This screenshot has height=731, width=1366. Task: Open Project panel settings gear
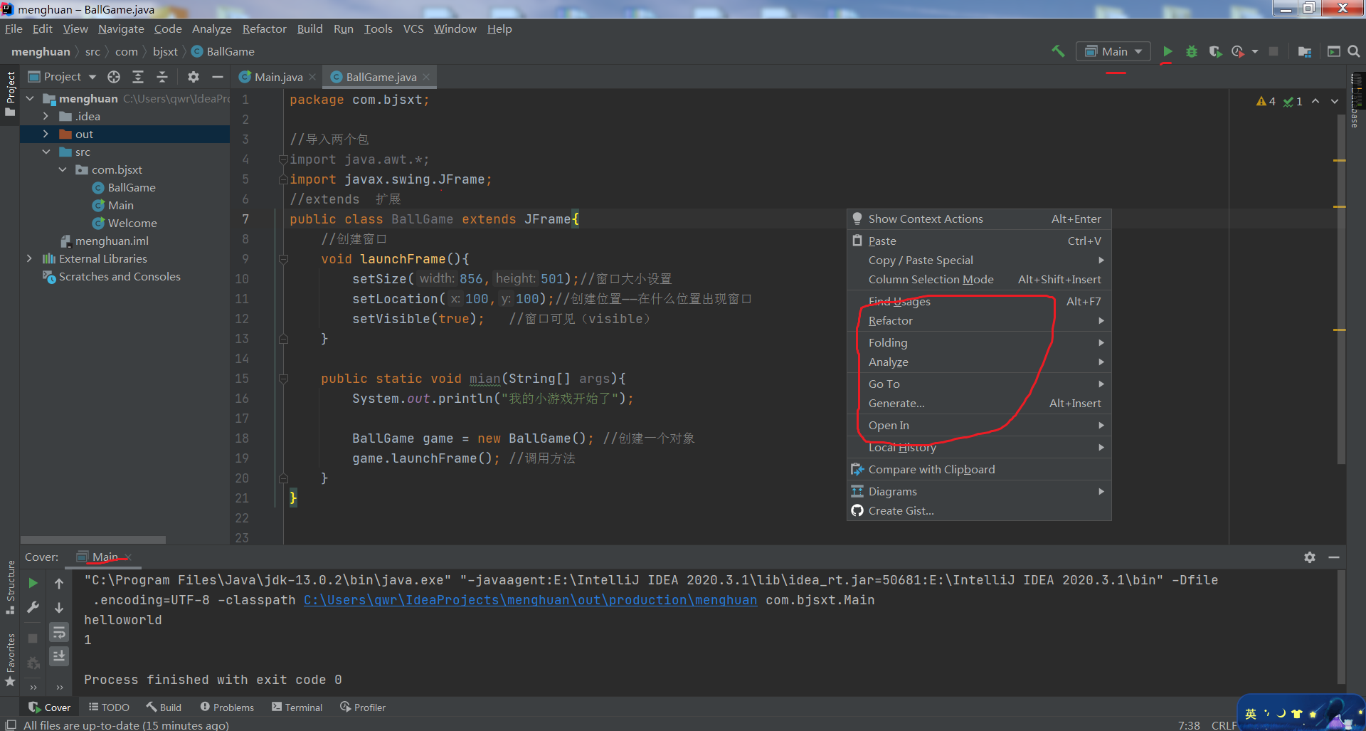194,76
